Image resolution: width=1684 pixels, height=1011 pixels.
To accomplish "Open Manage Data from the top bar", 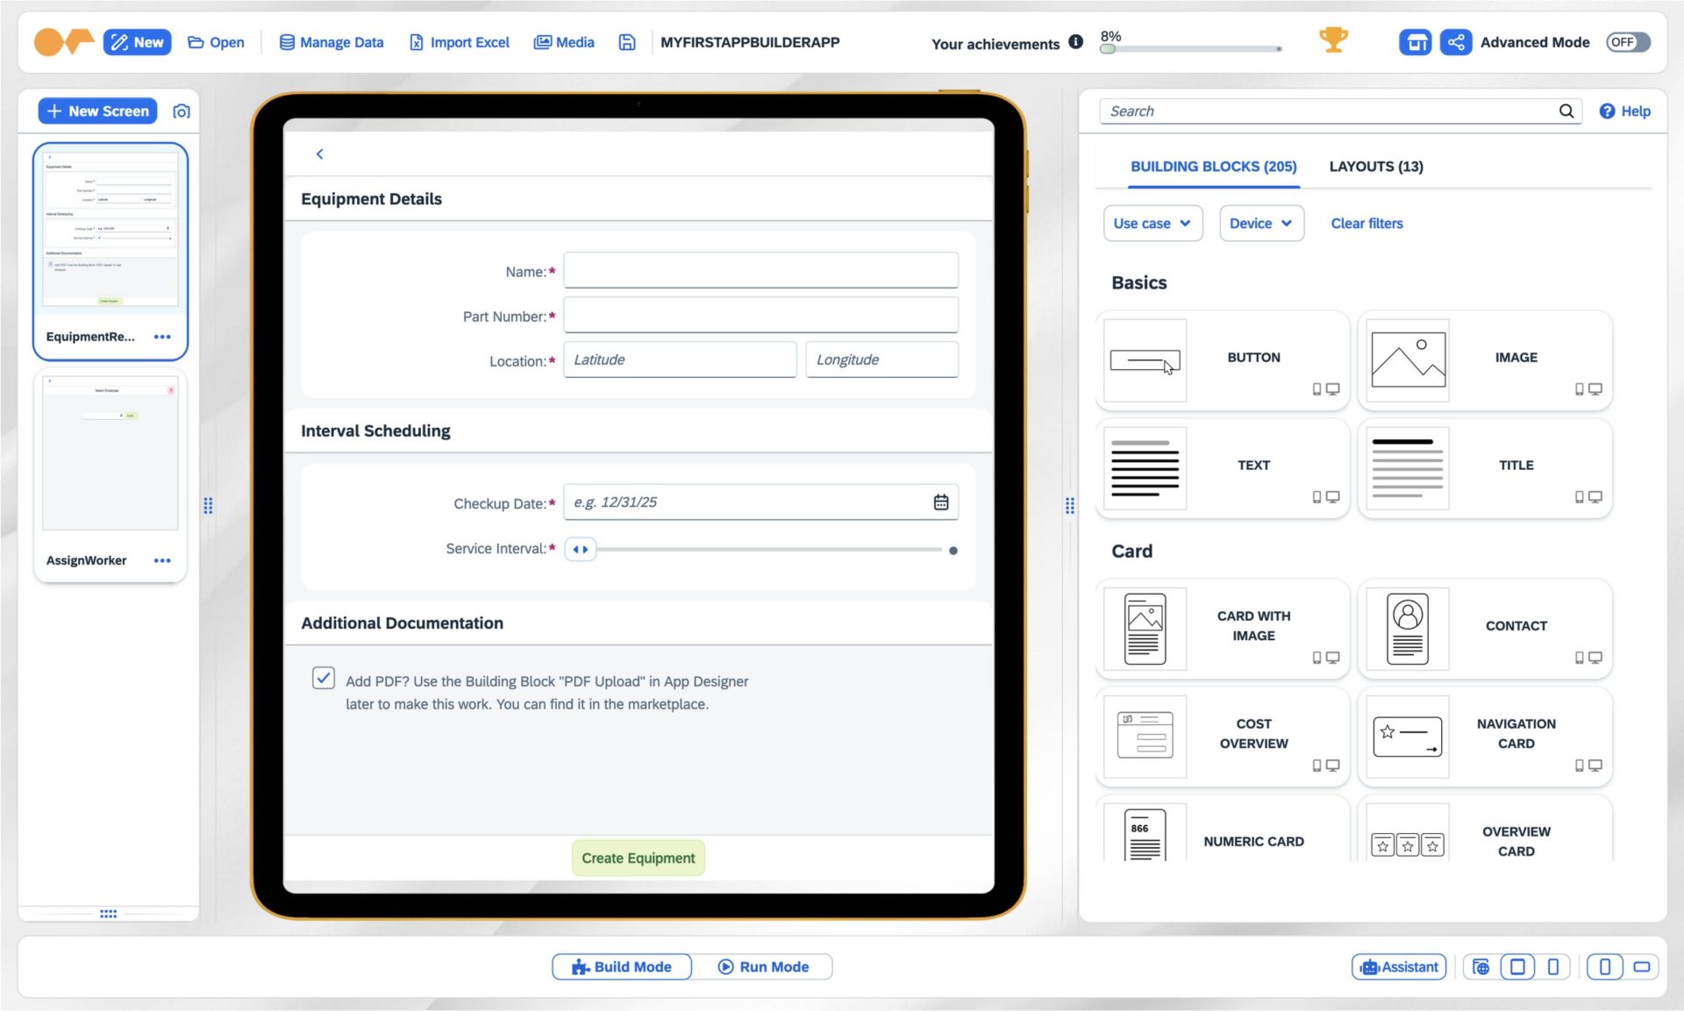I will (331, 41).
